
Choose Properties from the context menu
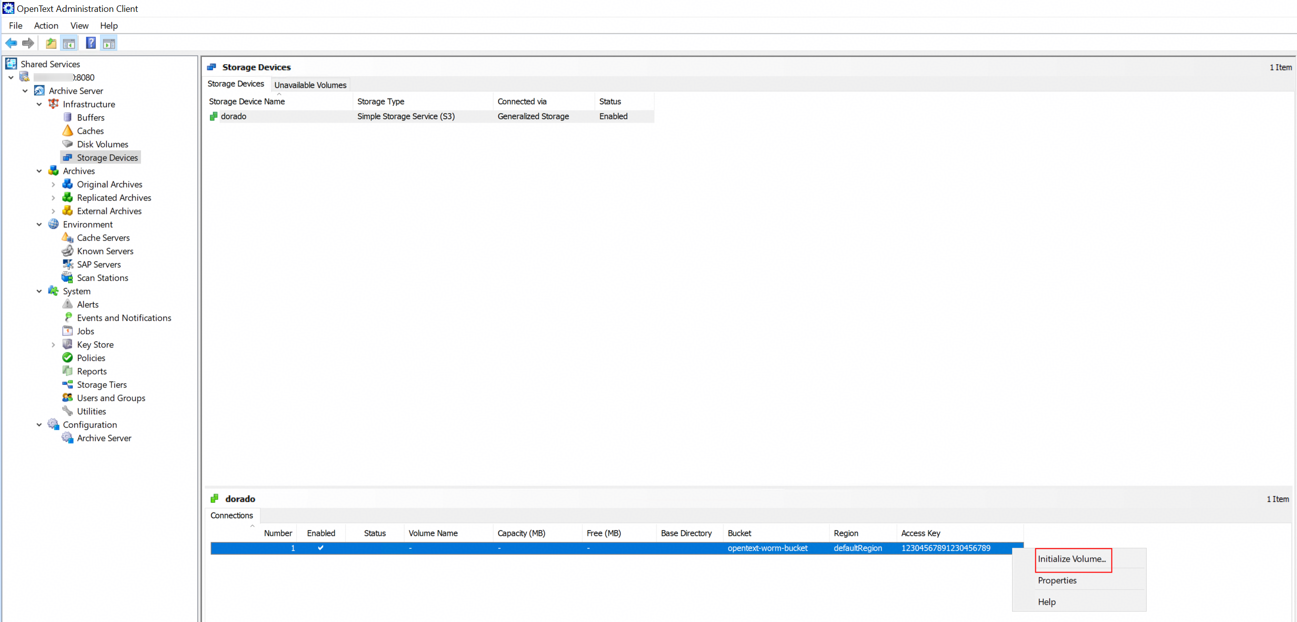[1058, 580]
